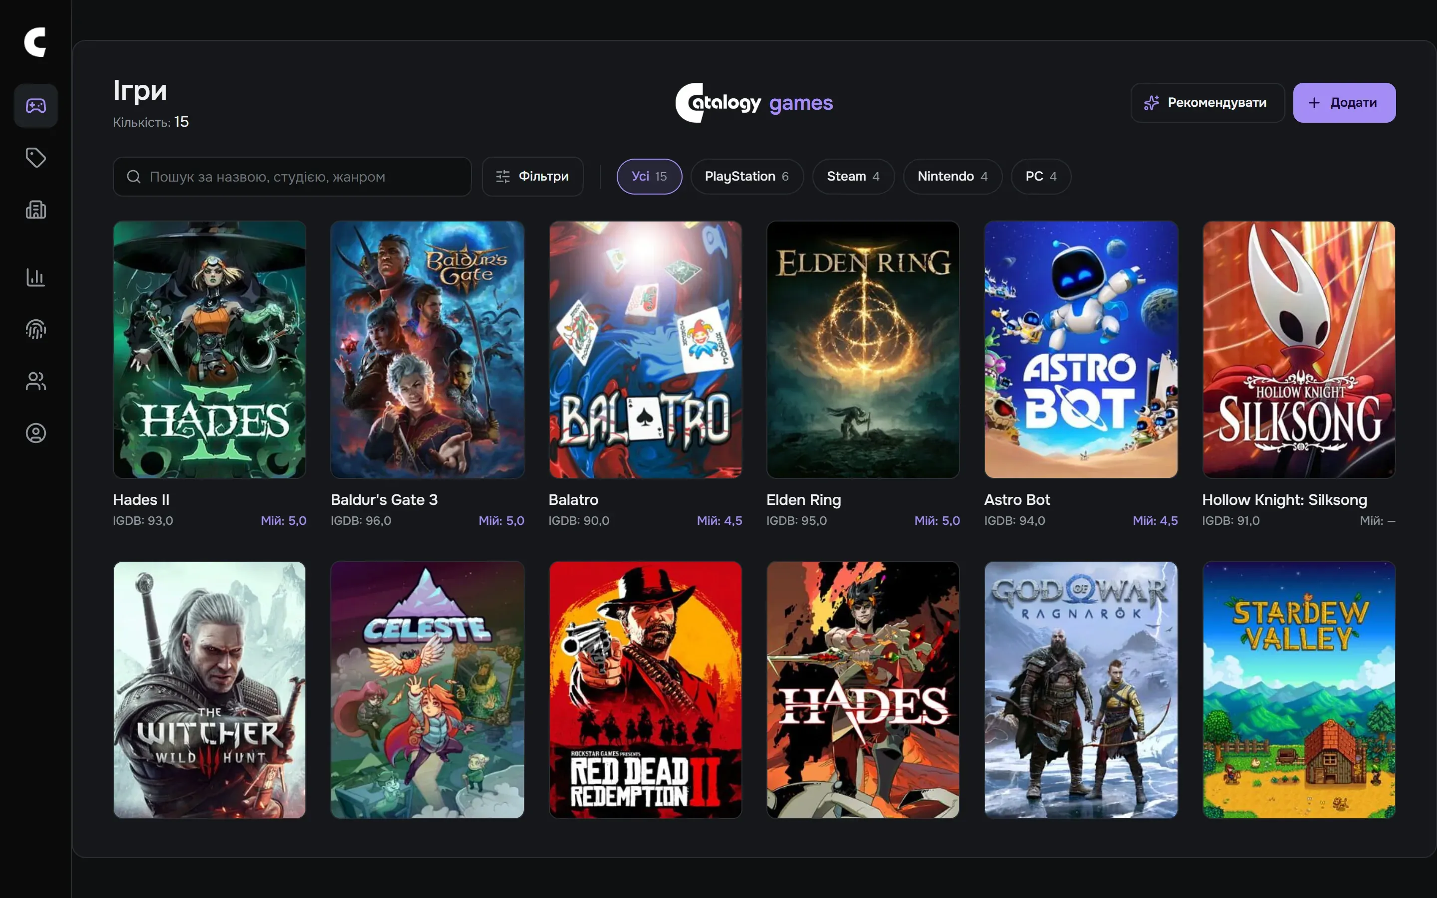Screen dimensions: 1437x898
Task: Filter by Steam 4 tab
Action: tap(853, 177)
